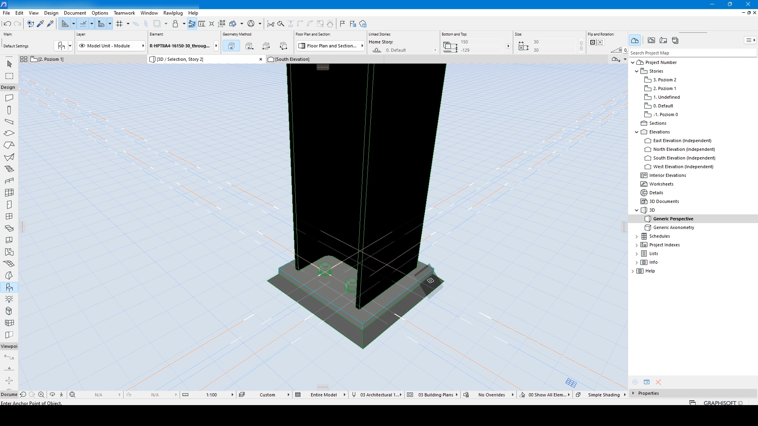Select first Geometry Method option
Viewport: 758px width, 426px height.
pos(231,46)
